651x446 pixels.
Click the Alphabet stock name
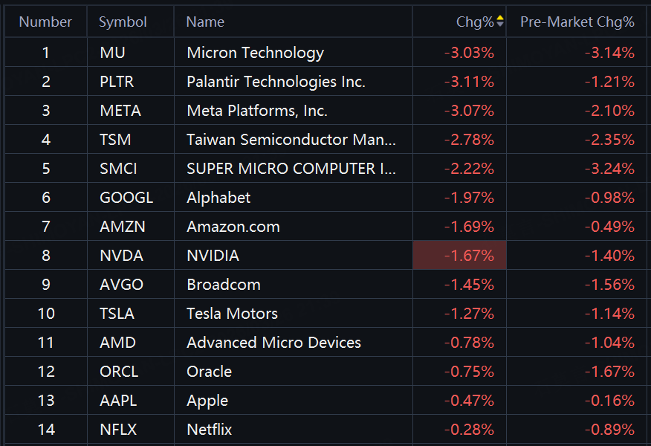(x=218, y=198)
